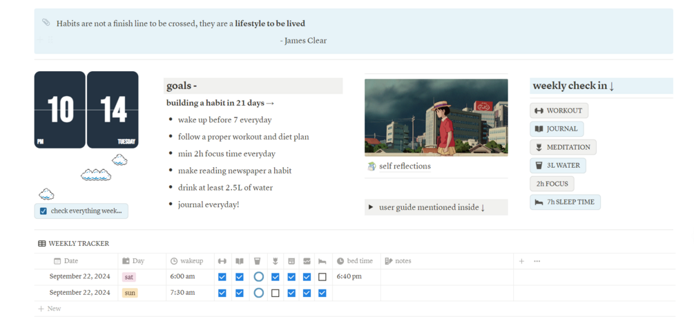694x317 pixels.
Task: Toggle the 'check everything week...' checkbox button
Action: (x=81, y=211)
